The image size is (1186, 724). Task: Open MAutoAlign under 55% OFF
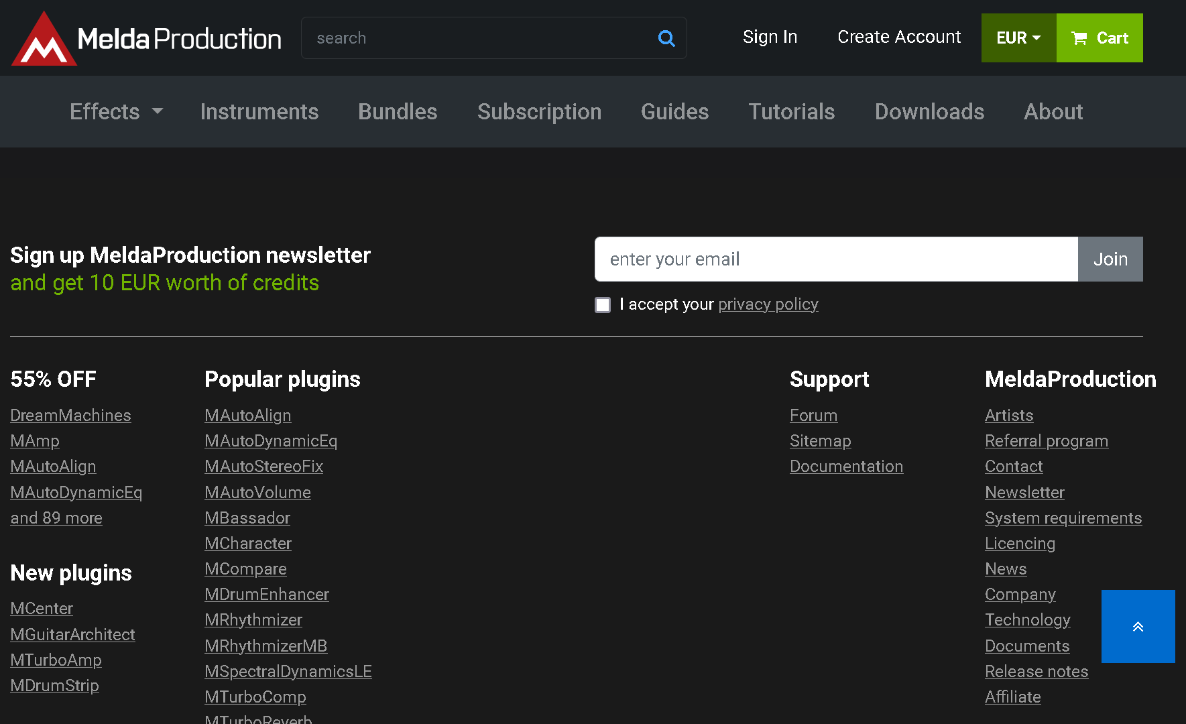53,467
